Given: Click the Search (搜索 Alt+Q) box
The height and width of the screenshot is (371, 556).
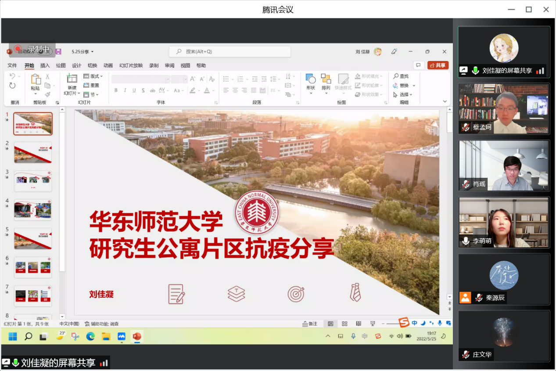Looking at the screenshot, I should click(230, 52).
